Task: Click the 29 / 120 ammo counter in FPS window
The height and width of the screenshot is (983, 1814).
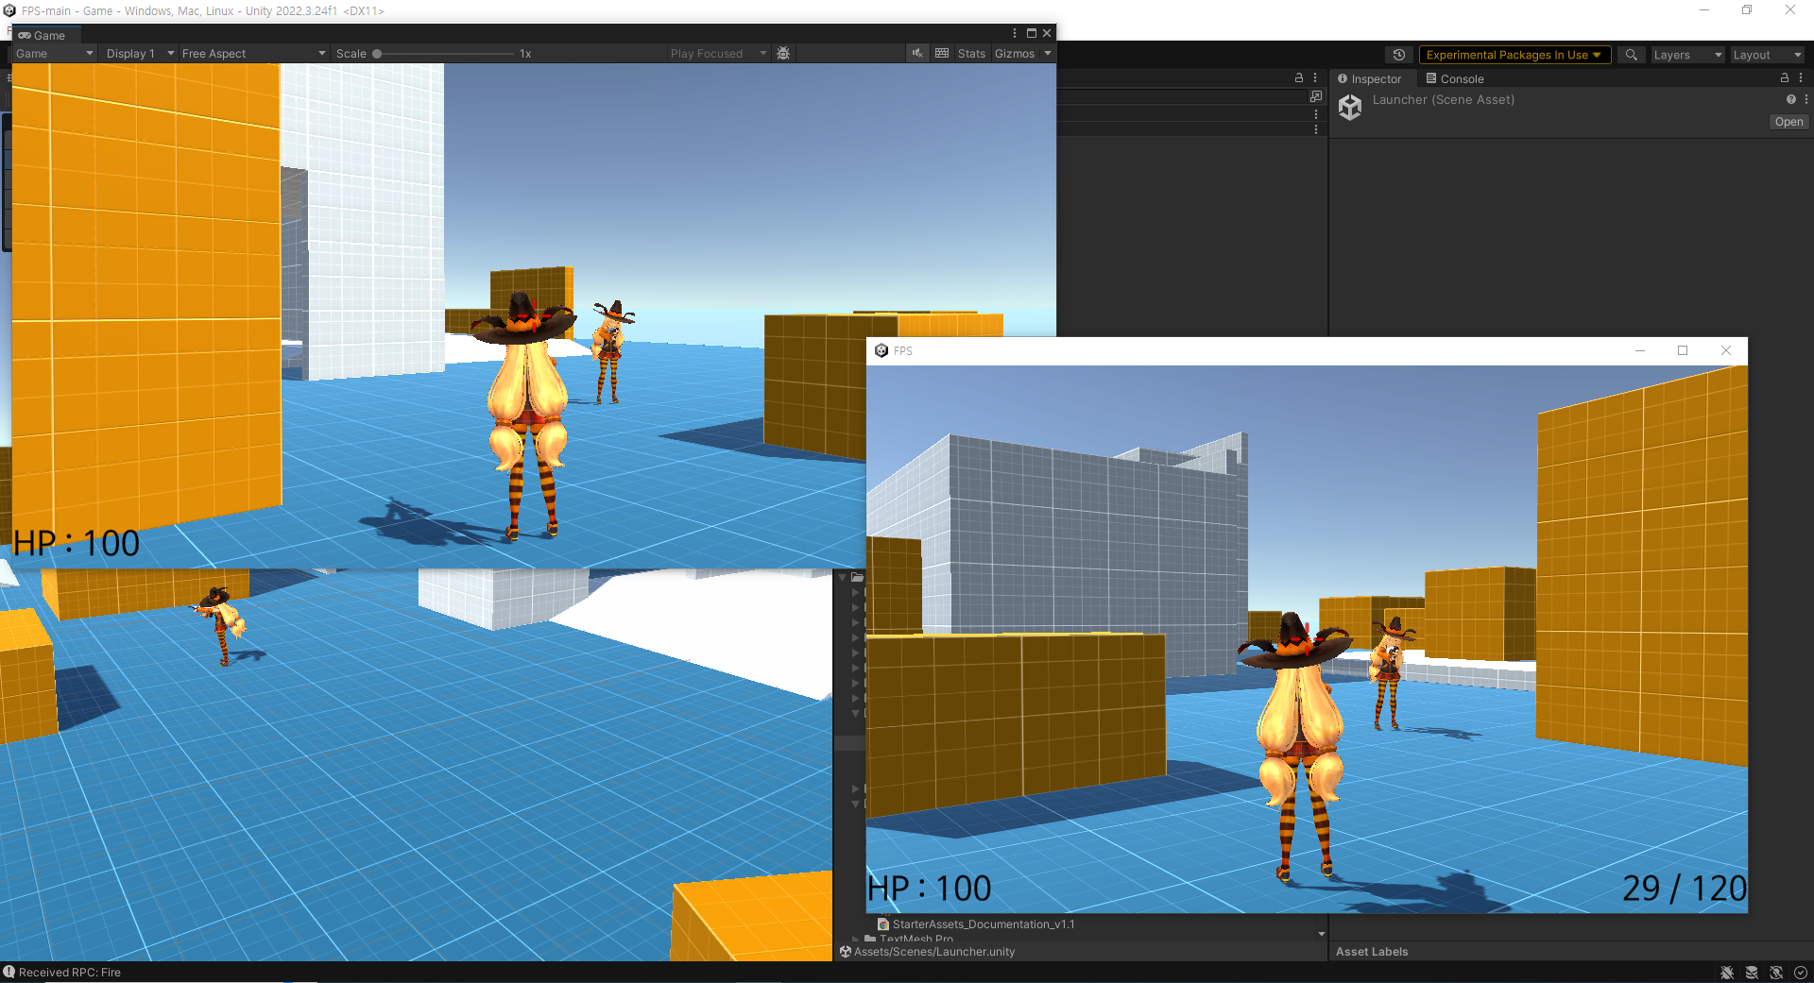Action: point(1685,889)
